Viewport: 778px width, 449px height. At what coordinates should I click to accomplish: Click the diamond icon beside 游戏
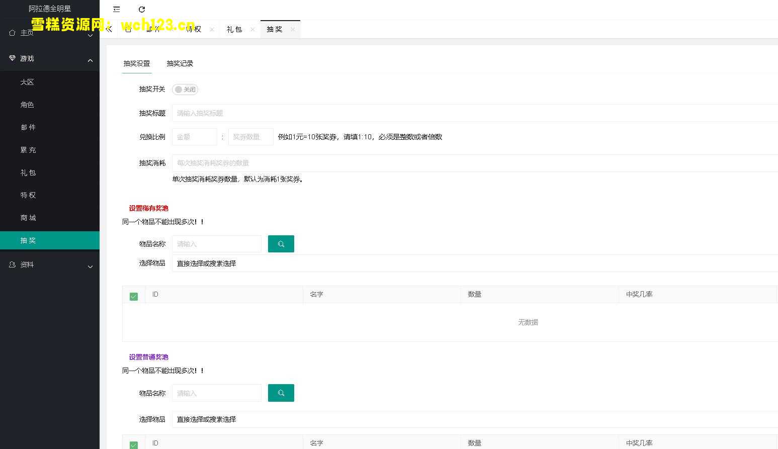12,58
